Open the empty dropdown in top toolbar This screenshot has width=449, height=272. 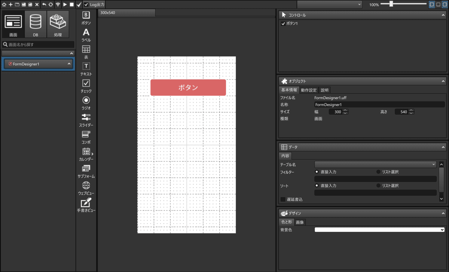coord(330,4)
